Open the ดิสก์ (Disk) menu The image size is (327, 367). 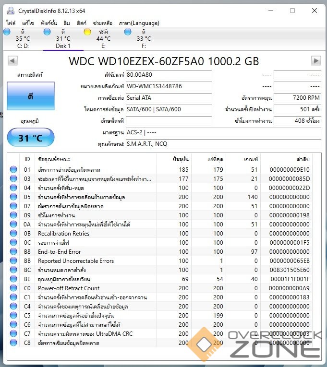click(x=82, y=23)
